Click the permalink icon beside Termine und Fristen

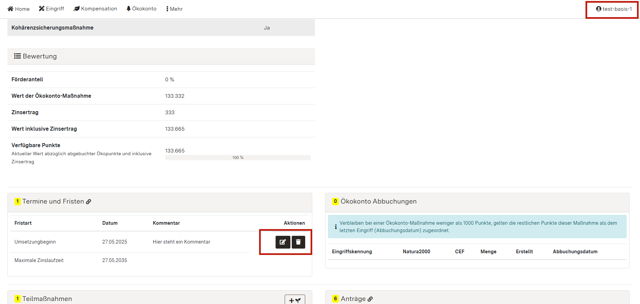coord(88,202)
